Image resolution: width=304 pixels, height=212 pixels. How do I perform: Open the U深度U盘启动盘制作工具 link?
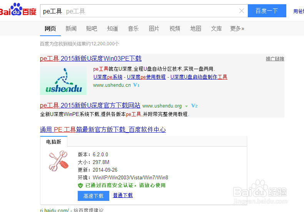(199, 77)
